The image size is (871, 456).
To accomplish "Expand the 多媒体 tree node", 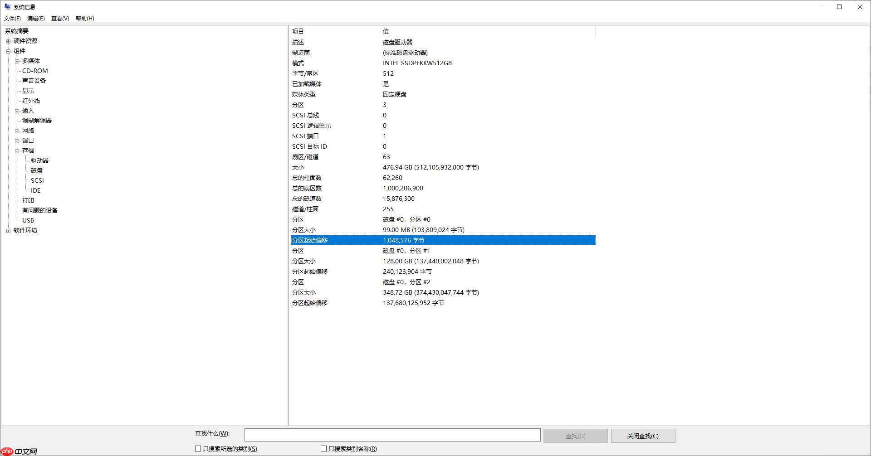I will [x=17, y=61].
